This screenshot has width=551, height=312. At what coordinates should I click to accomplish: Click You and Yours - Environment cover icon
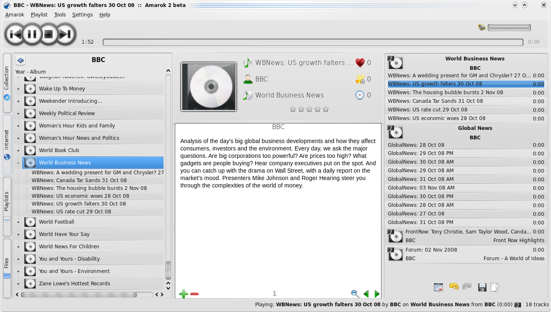coord(30,271)
